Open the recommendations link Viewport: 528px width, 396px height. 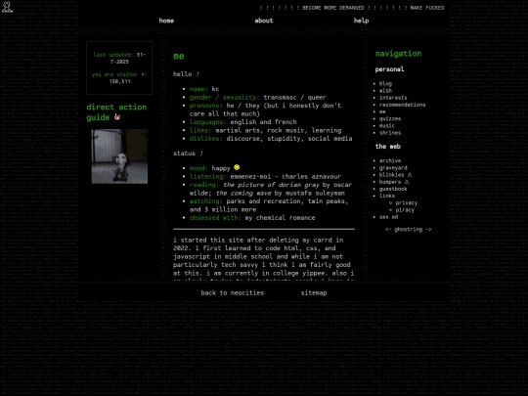tap(403, 105)
